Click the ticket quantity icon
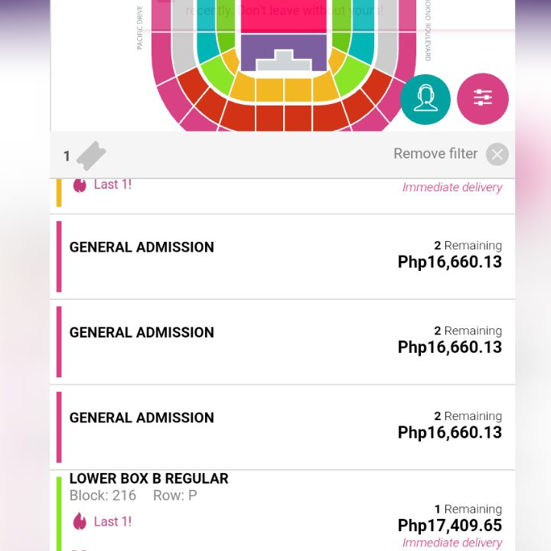 click(91, 155)
